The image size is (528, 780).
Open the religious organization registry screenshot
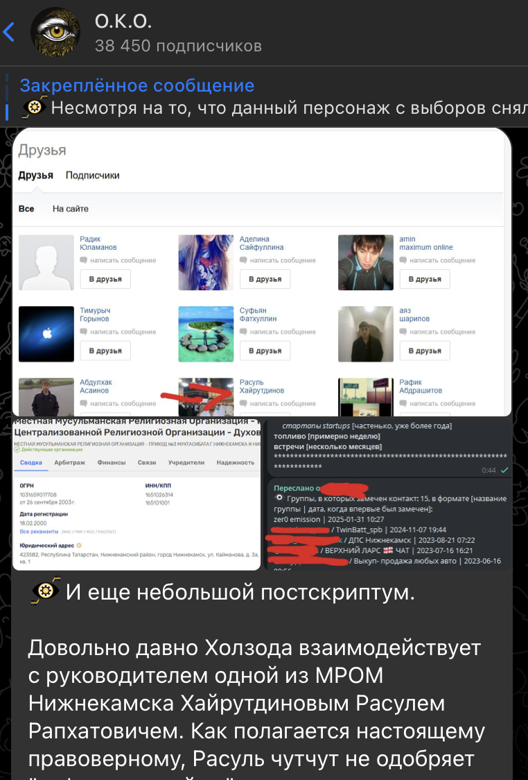[136, 494]
